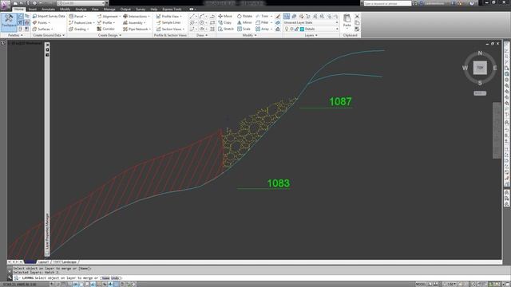Expand the Draw panel title
Image resolution: width=511 pixels, height=287 pixels.
[x=202, y=35]
